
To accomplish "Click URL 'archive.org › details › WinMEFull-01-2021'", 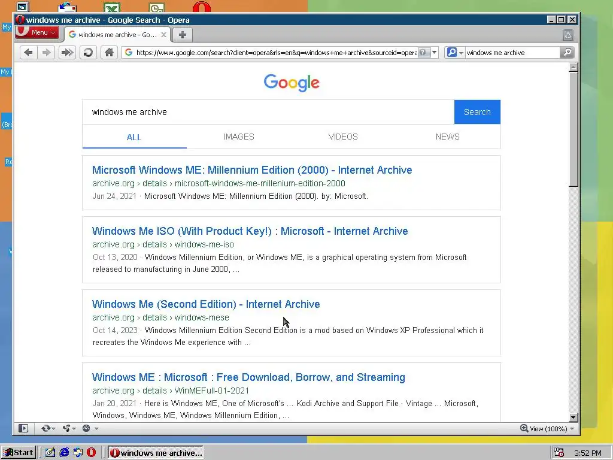I will click(x=171, y=391).
